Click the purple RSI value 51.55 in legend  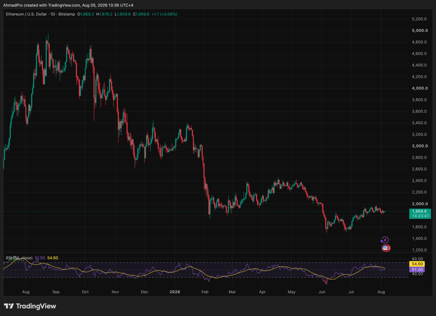(40, 258)
